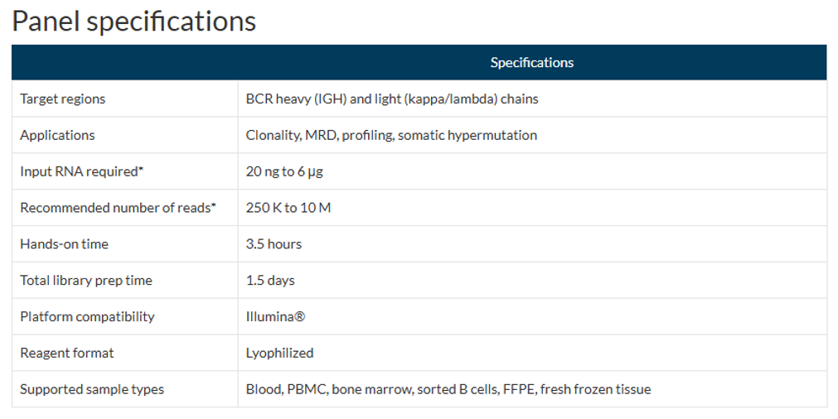Click Clonality, MRD, profiling value
838x419 pixels.
(x=390, y=135)
